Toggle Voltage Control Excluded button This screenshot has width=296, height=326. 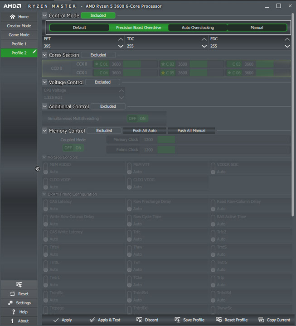[x=102, y=82]
